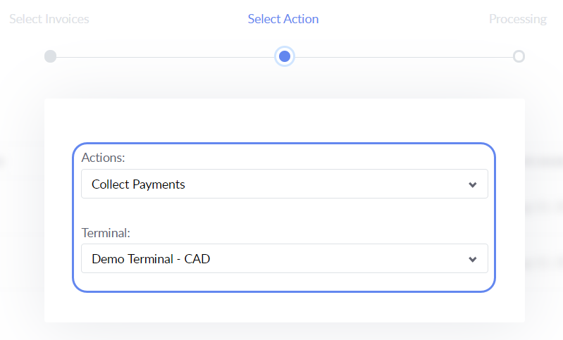Image resolution: width=563 pixels, height=340 pixels.
Task: Click empty card area above Actions label
Action: 284,120
